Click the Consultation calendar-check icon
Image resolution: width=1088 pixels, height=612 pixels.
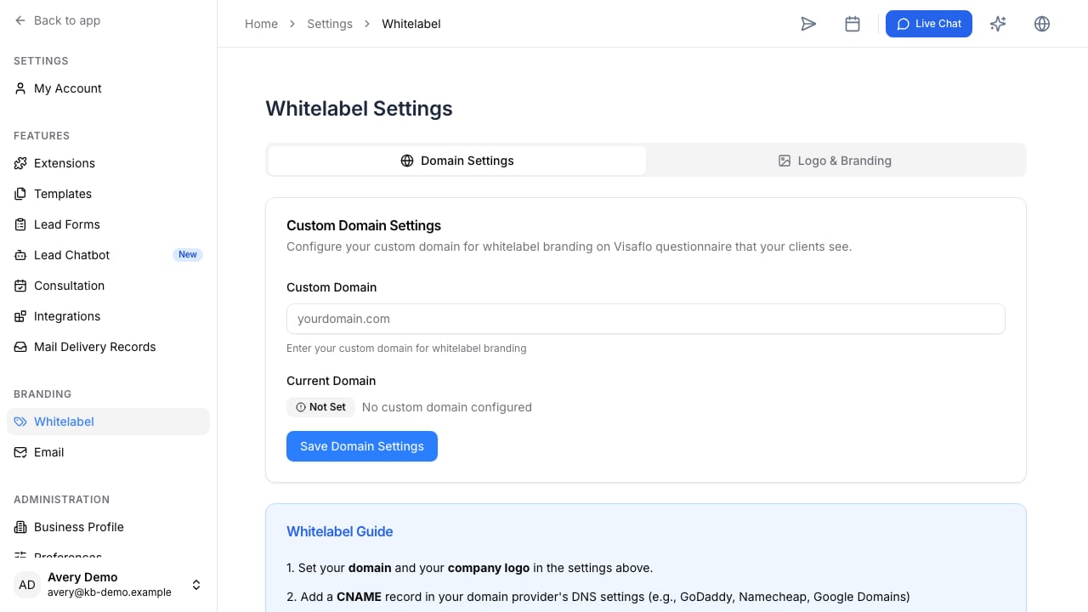click(20, 286)
